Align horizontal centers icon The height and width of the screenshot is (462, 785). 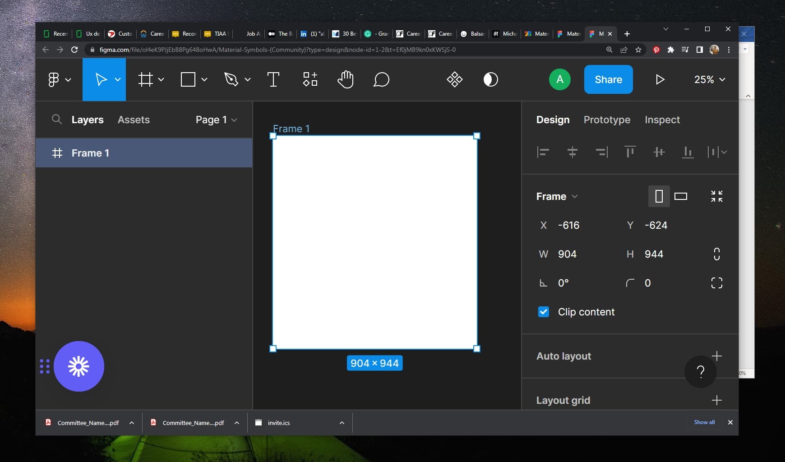pos(572,152)
